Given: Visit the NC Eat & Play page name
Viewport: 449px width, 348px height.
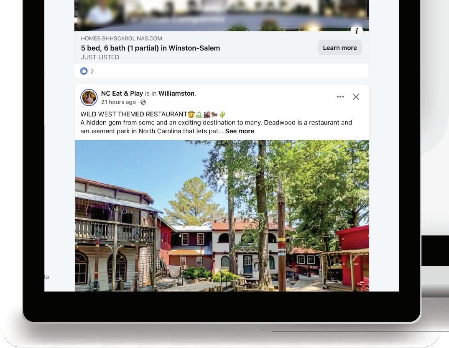Looking at the screenshot, I should [122, 93].
